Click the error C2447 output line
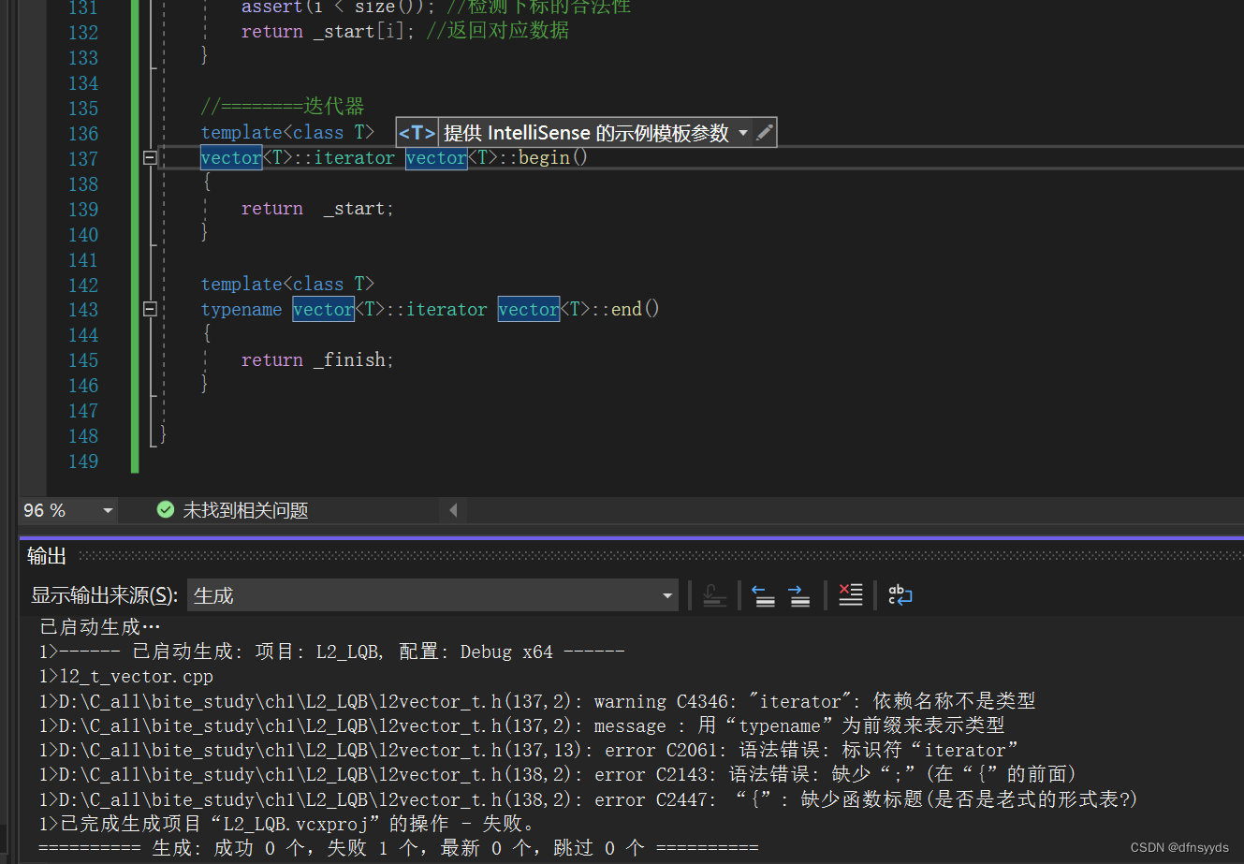 (588, 799)
